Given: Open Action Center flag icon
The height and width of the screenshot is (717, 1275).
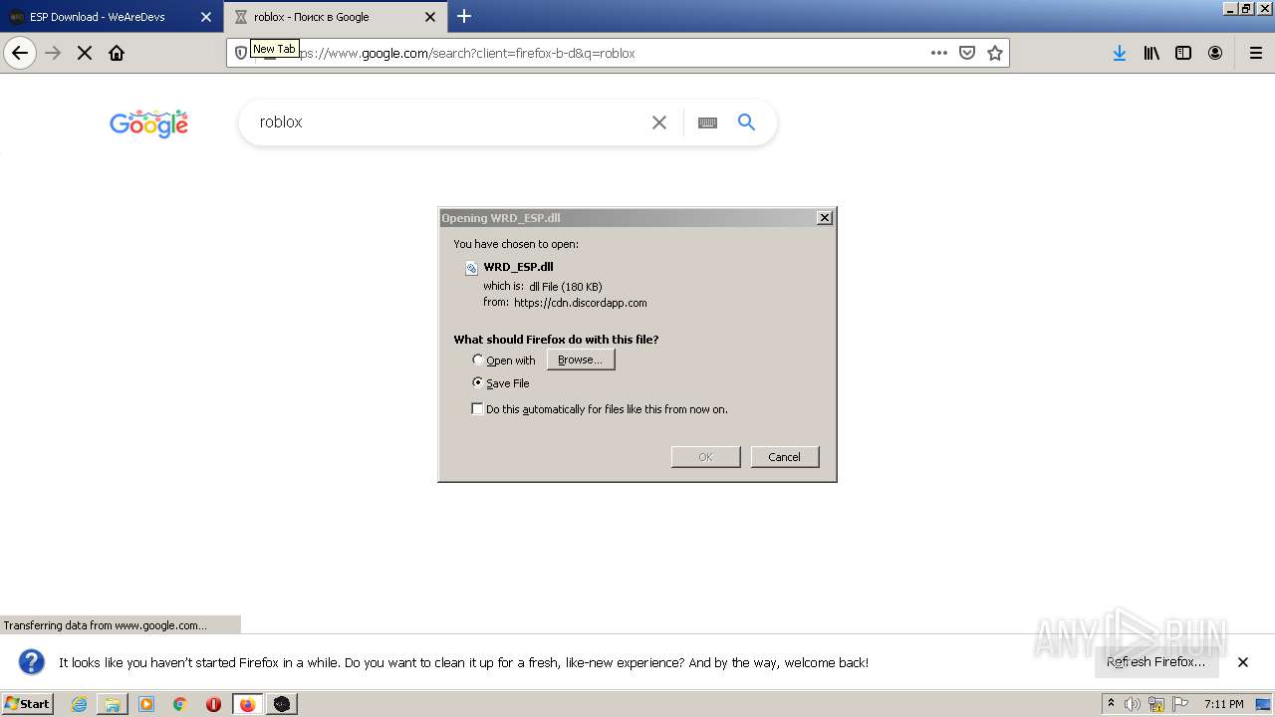Looking at the screenshot, I should tap(1180, 704).
